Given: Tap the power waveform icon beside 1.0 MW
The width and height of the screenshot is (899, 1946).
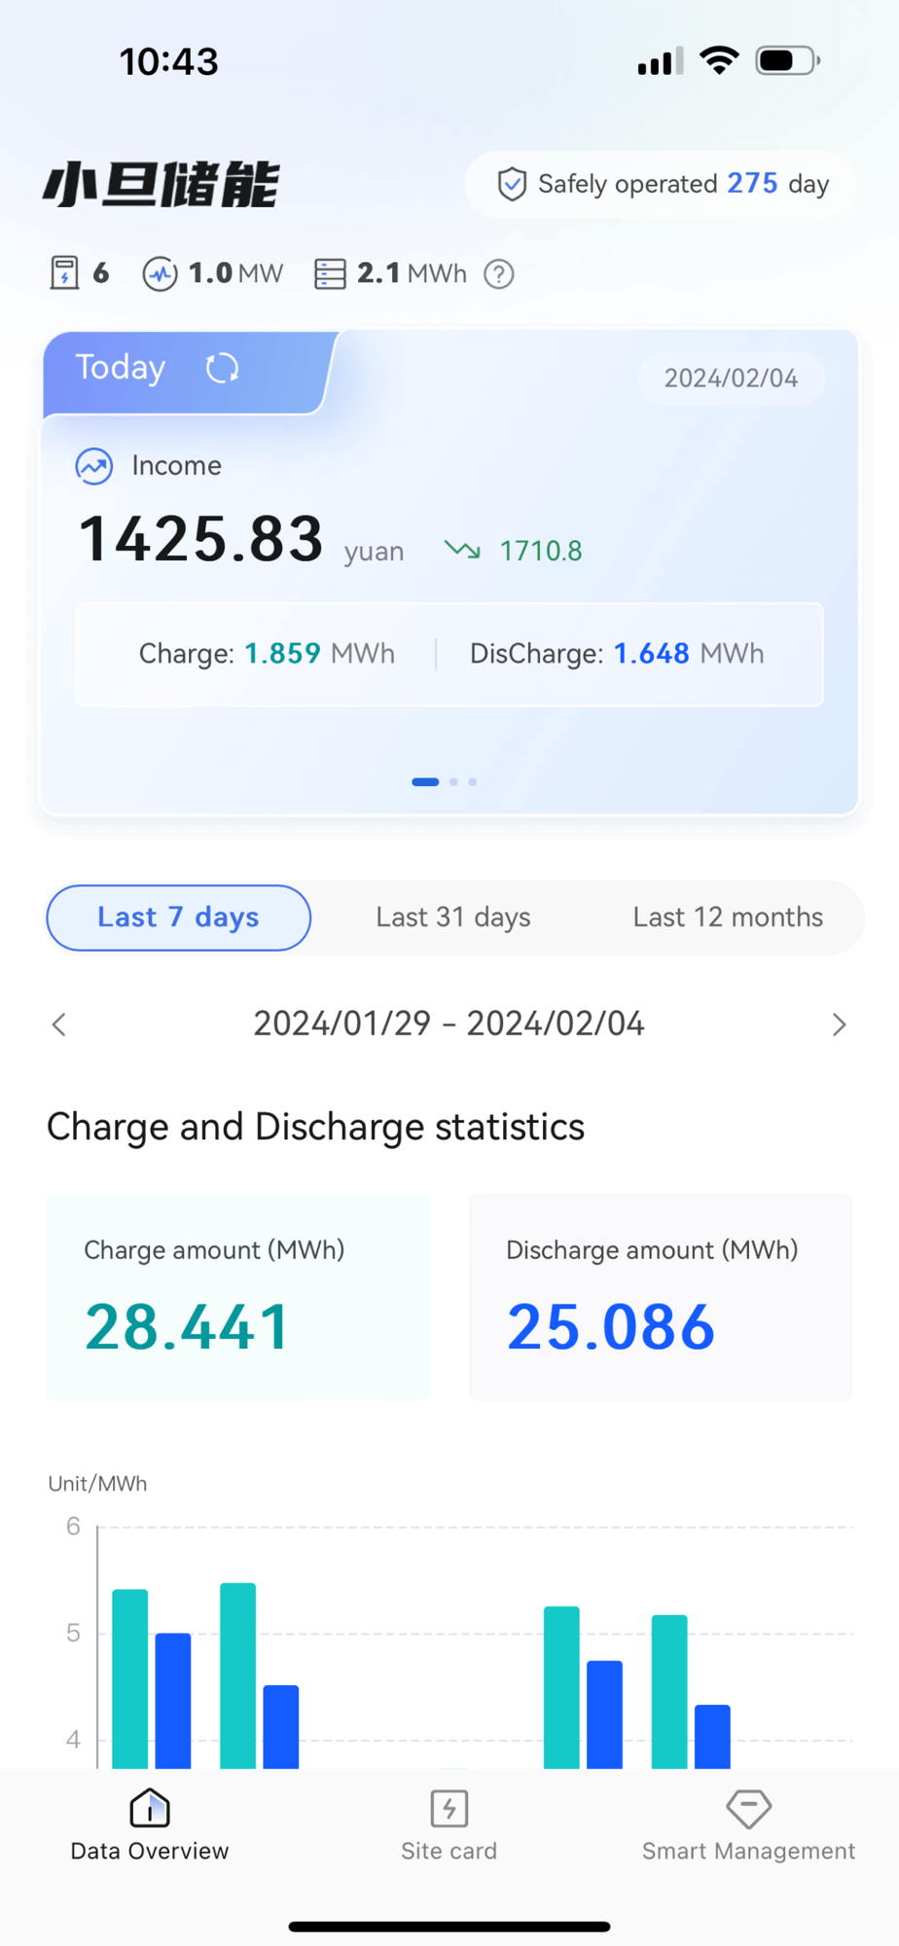Looking at the screenshot, I should [160, 273].
